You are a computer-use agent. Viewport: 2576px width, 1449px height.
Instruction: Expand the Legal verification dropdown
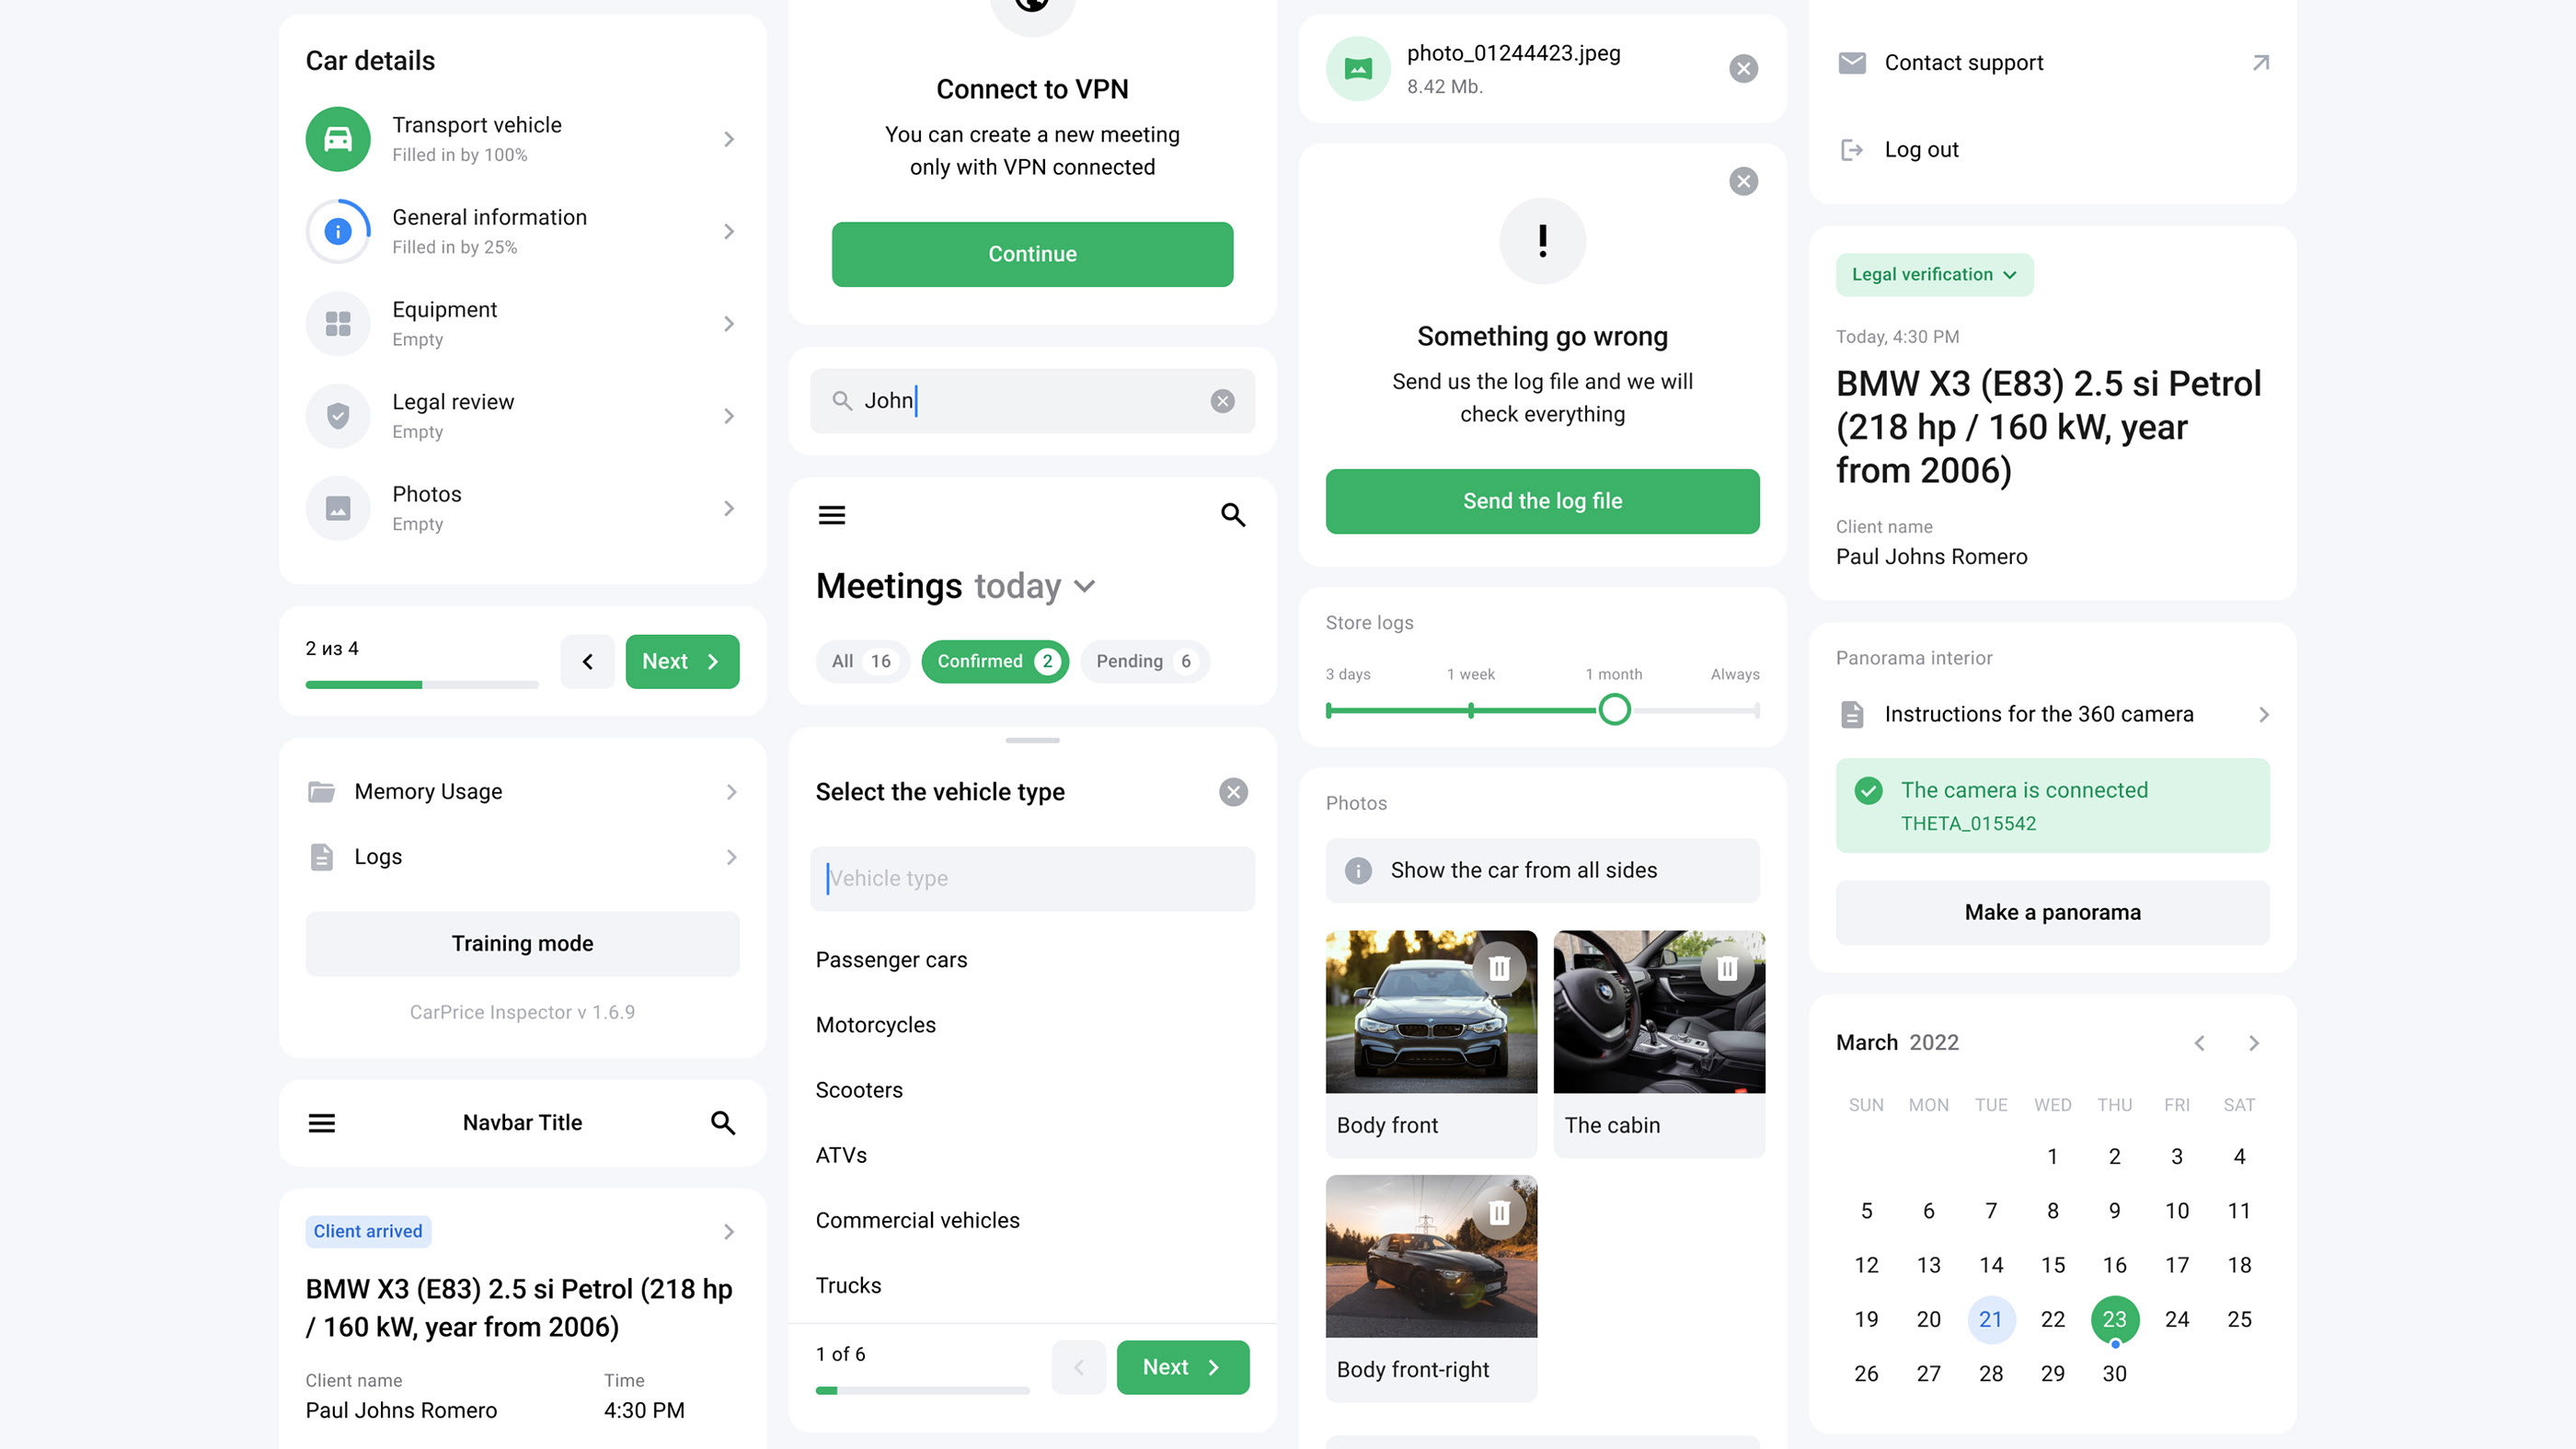(1934, 274)
